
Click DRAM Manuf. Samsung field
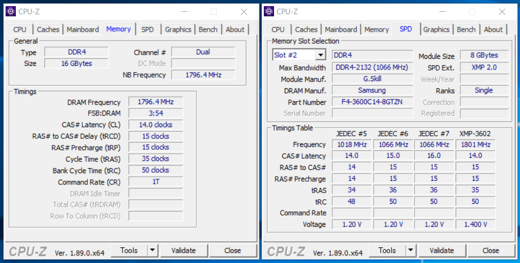(x=372, y=90)
